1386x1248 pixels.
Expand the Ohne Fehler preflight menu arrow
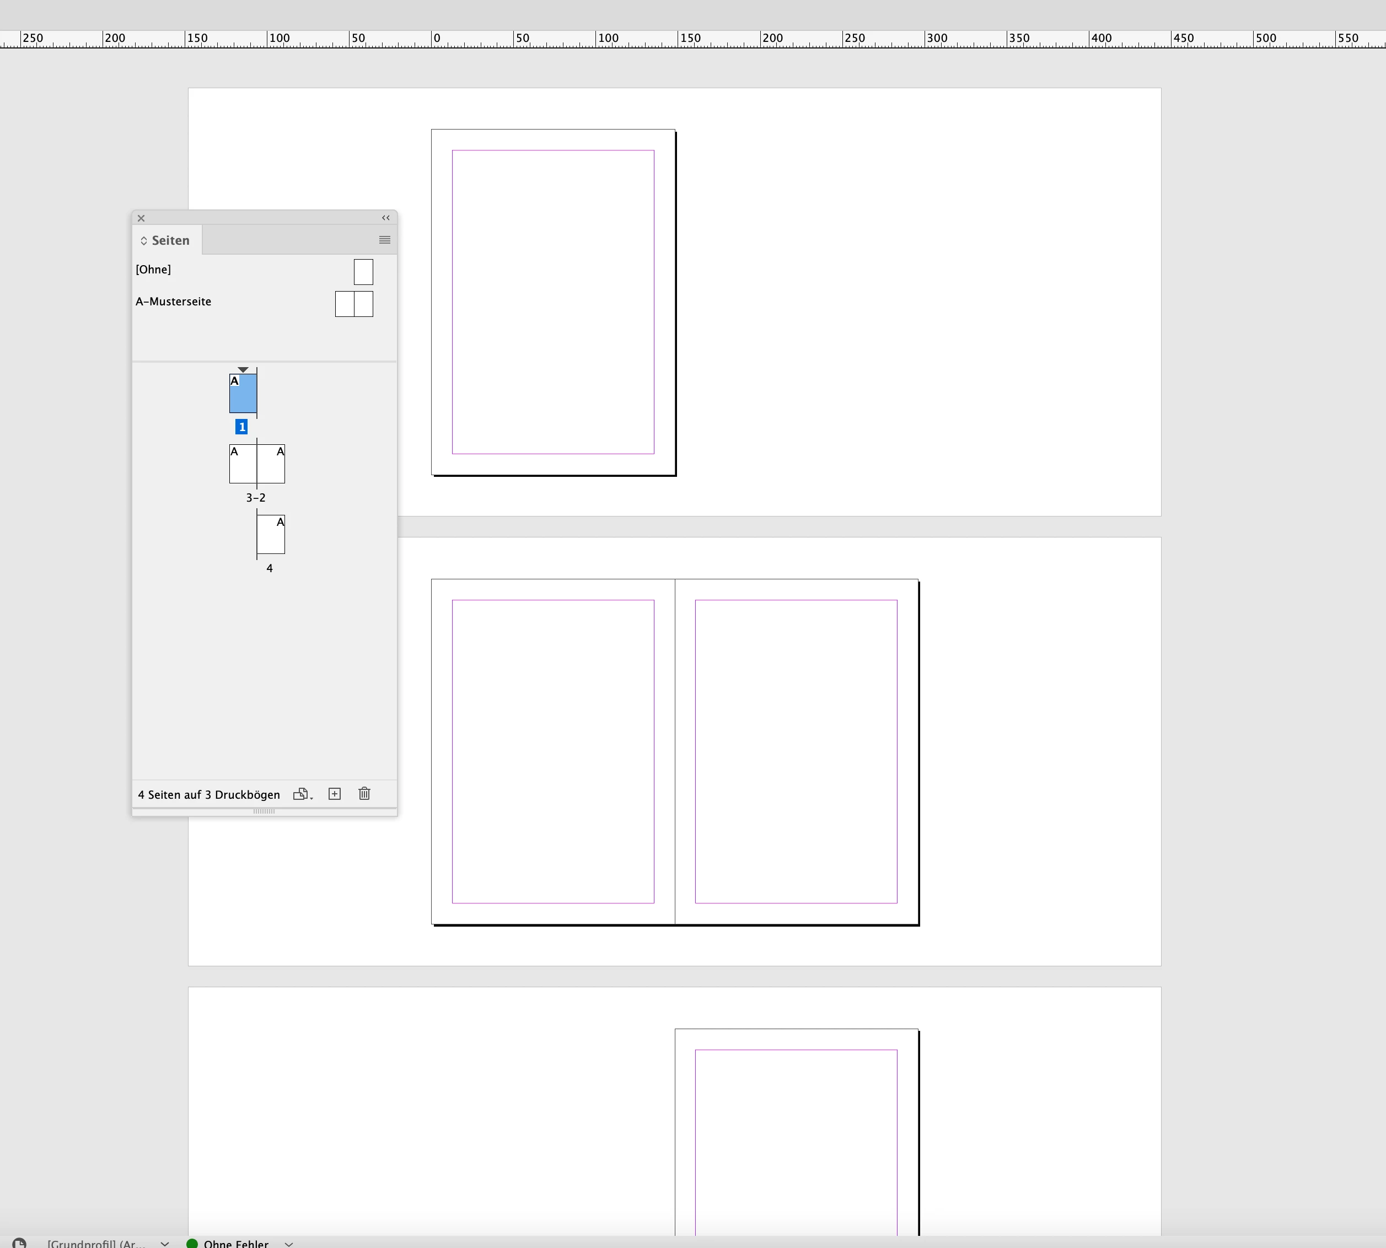[289, 1243]
